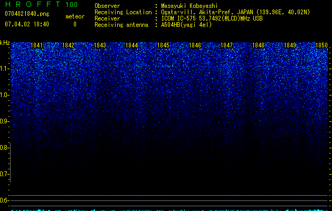Click the 1841 time marker

pos(36,45)
